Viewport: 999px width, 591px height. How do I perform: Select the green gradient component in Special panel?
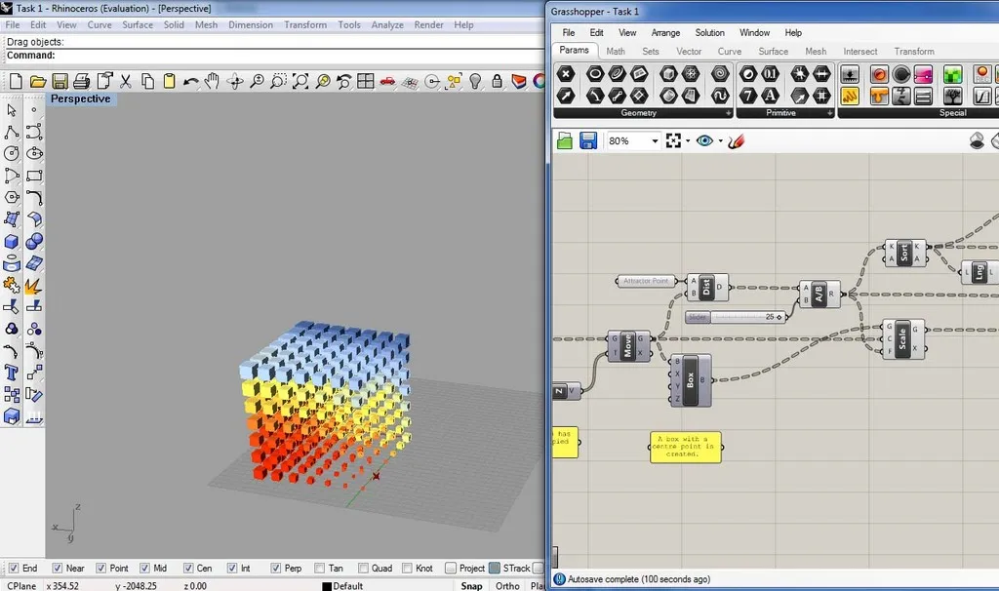[x=952, y=74]
